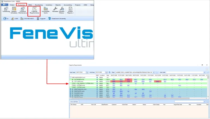The height and width of the screenshot is (119, 210).
Task: Click the horizontal scrollbar of the capacity grid
Action: coord(130,98)
